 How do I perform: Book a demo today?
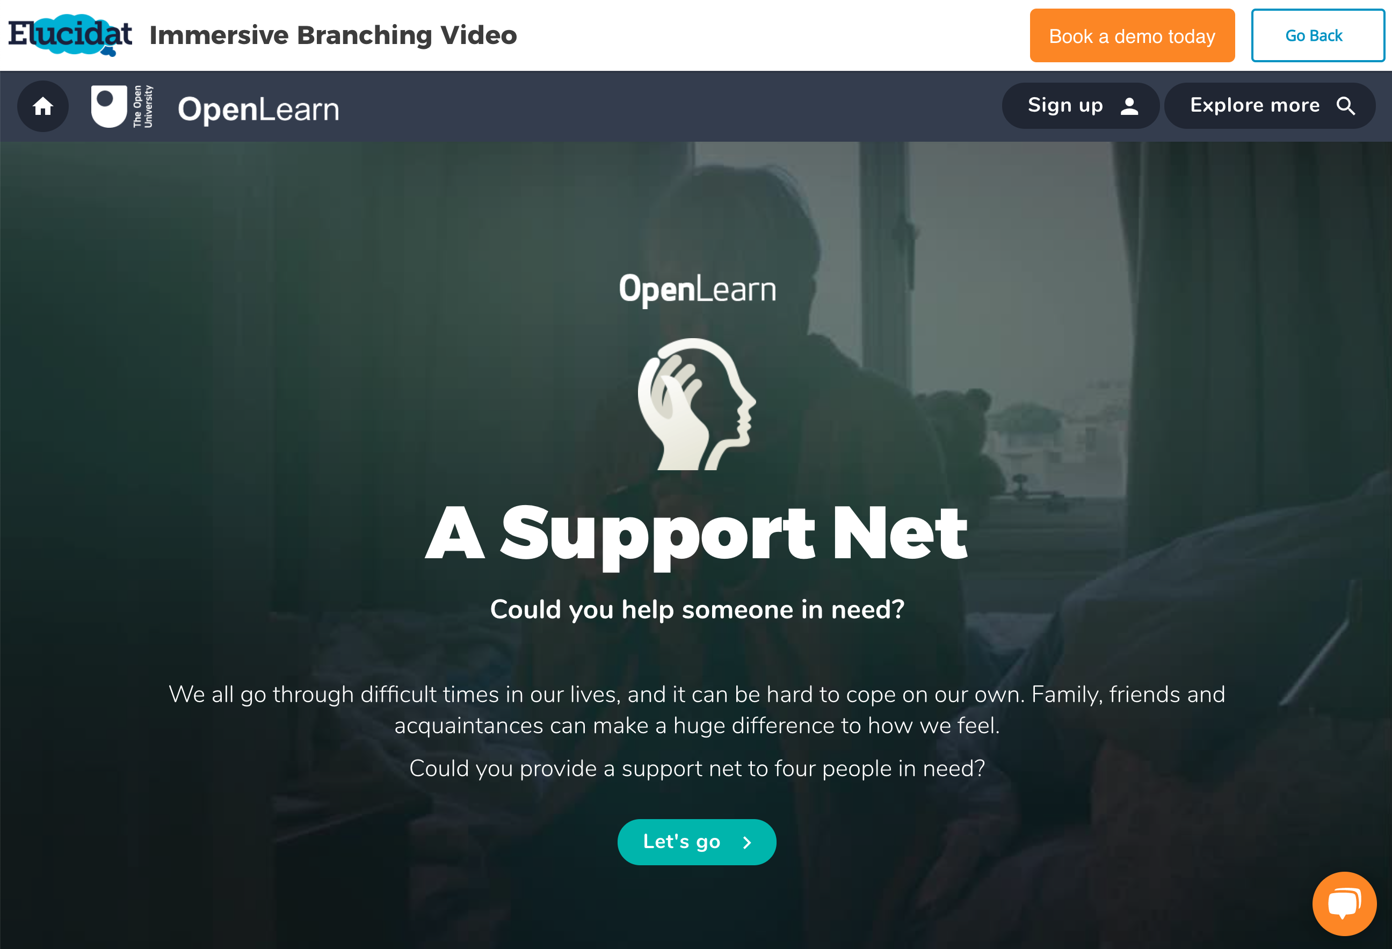pyautogui.click(x=1132, y=35)
